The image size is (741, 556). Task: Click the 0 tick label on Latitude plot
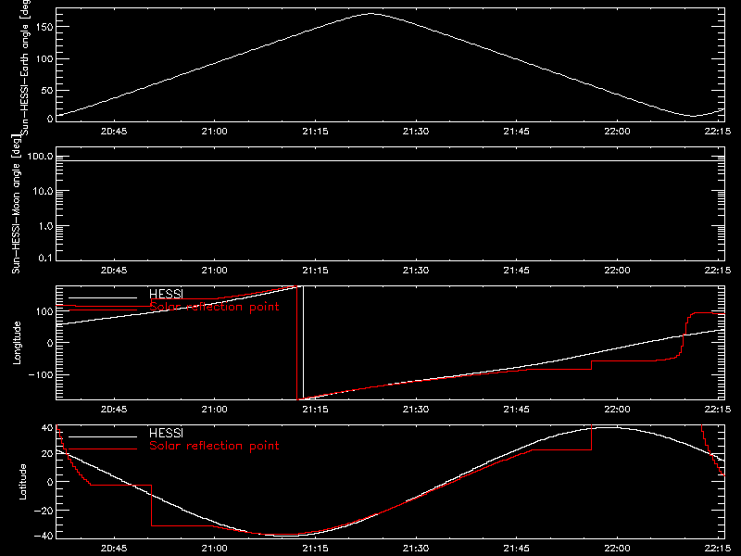[x=50, y=482]
